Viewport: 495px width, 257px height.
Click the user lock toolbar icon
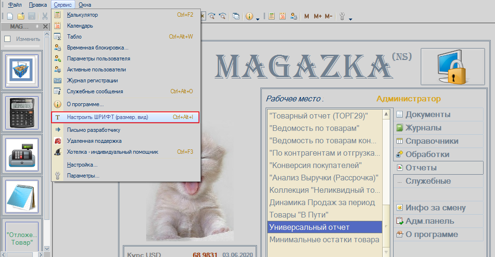coord(294,16)
